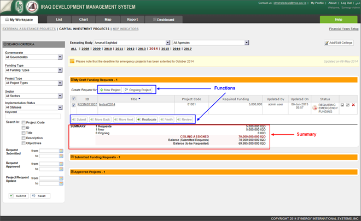Screen dimensions: 361x221
Task: Open testsaif2014 title link
Action: [107, 104]
